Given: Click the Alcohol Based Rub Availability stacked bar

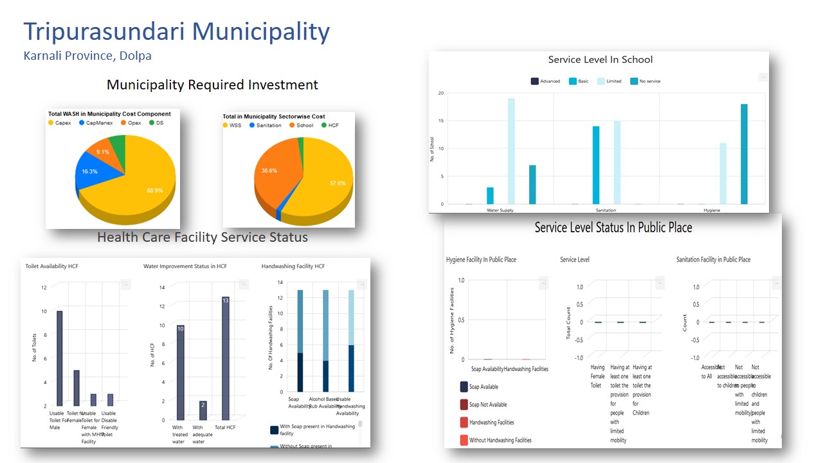Looking at the screenshot, I should [x=325, y=340].
